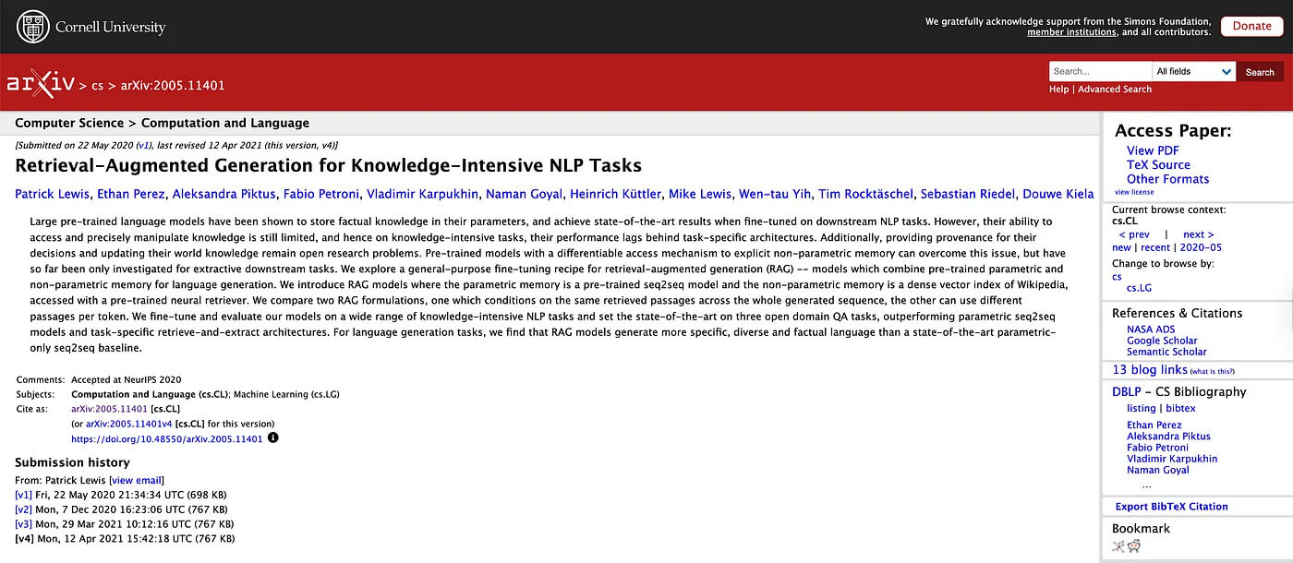Image resolution: width=1293 pixels, height=563 pixels.
Task: Click View PDF link
Action: click(1153, 150)
